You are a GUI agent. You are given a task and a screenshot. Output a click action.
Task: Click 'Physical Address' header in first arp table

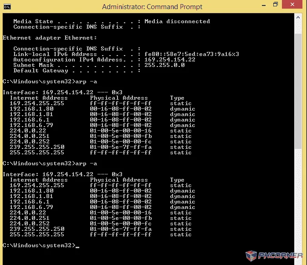(119, 98)
